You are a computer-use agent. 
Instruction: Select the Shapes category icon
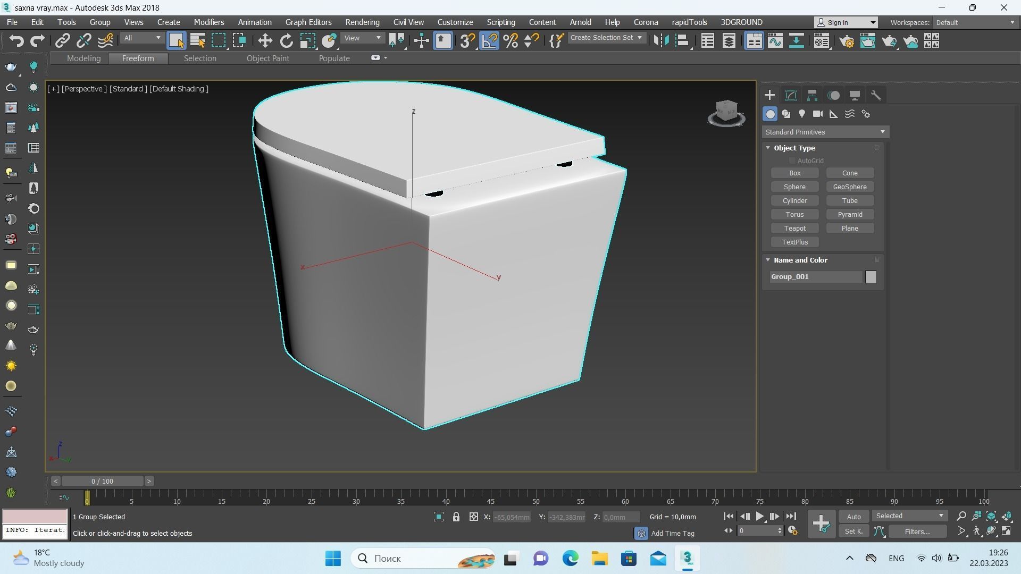[x=786, y=114]
